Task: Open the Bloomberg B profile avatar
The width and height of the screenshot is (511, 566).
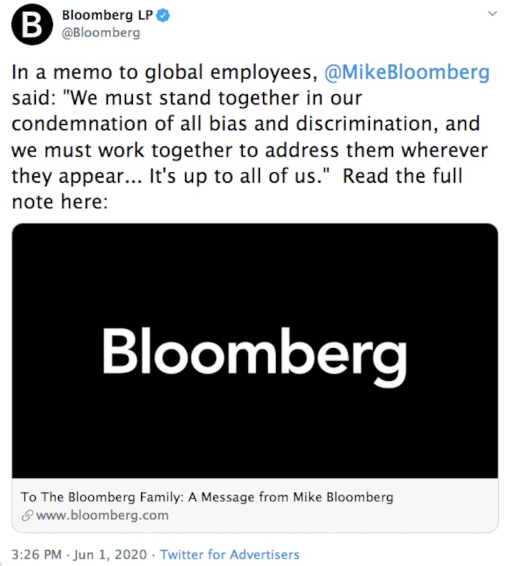Action: click(x=32, y=24)
